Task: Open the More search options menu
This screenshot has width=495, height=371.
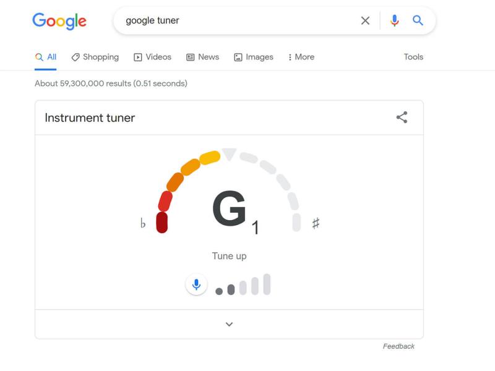Action: coord(301,57)
